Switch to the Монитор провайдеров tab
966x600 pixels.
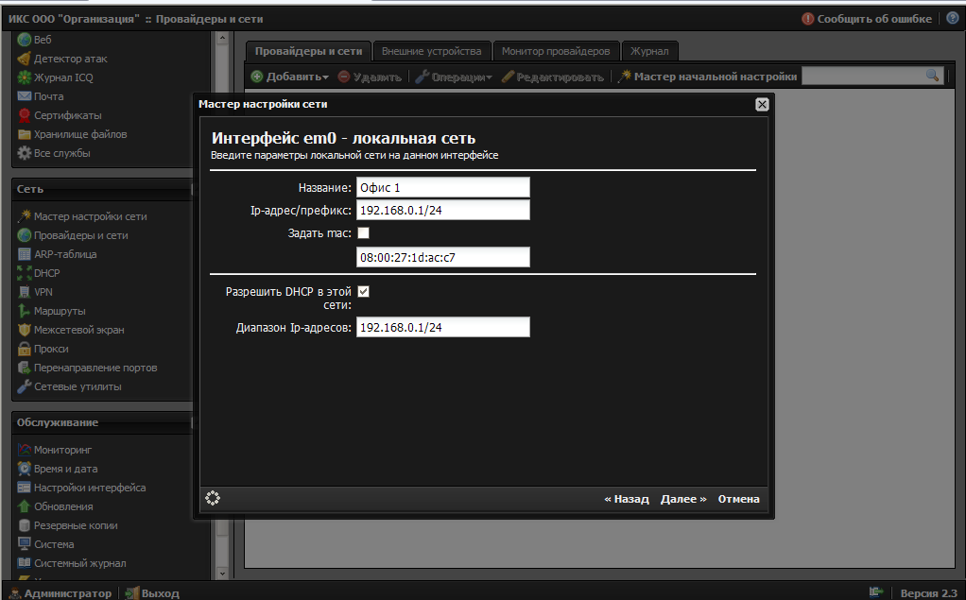click(556, 51)
